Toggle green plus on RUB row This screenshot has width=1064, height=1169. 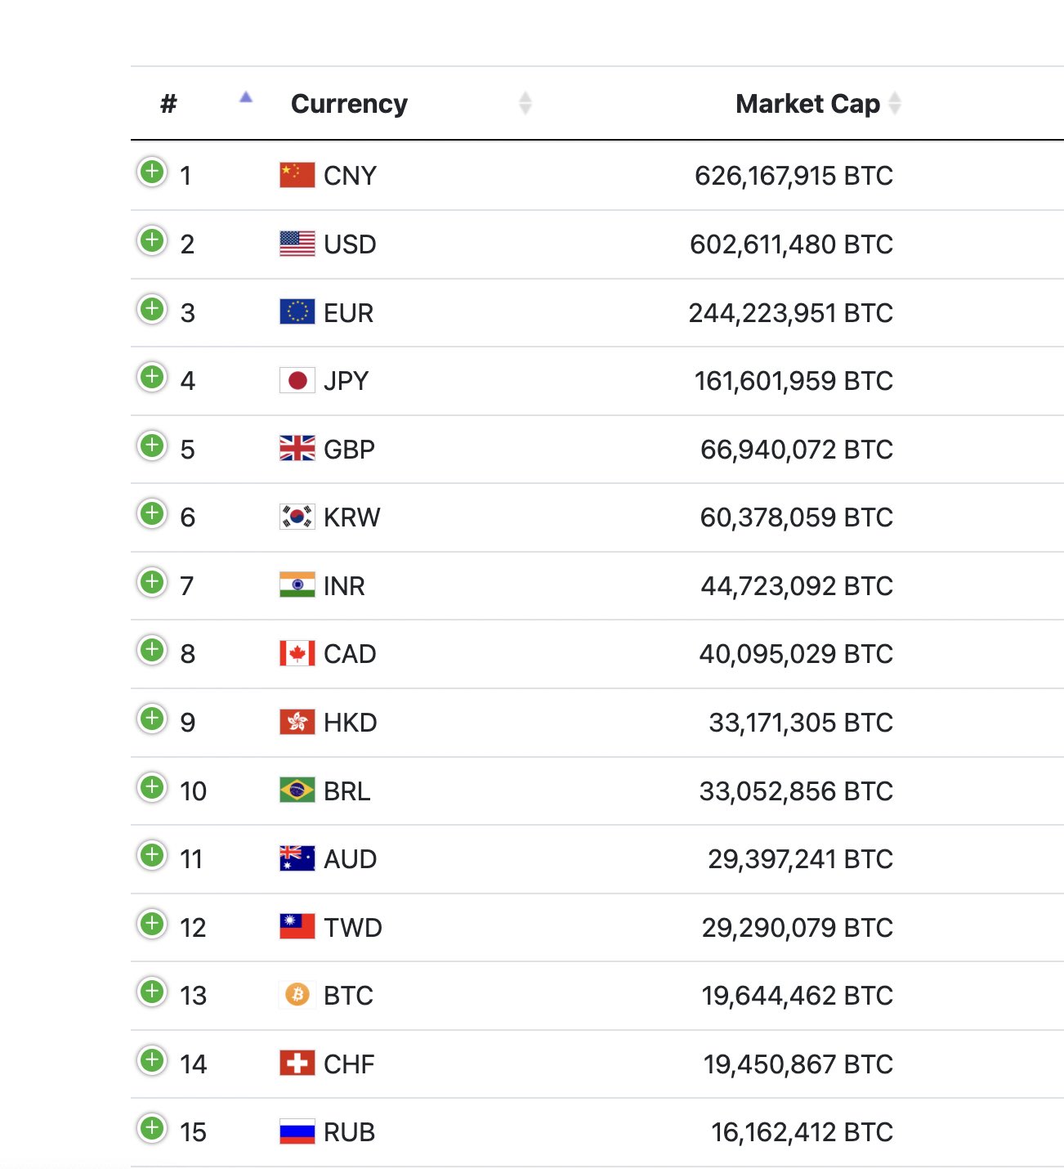(x=152, y=1129)
